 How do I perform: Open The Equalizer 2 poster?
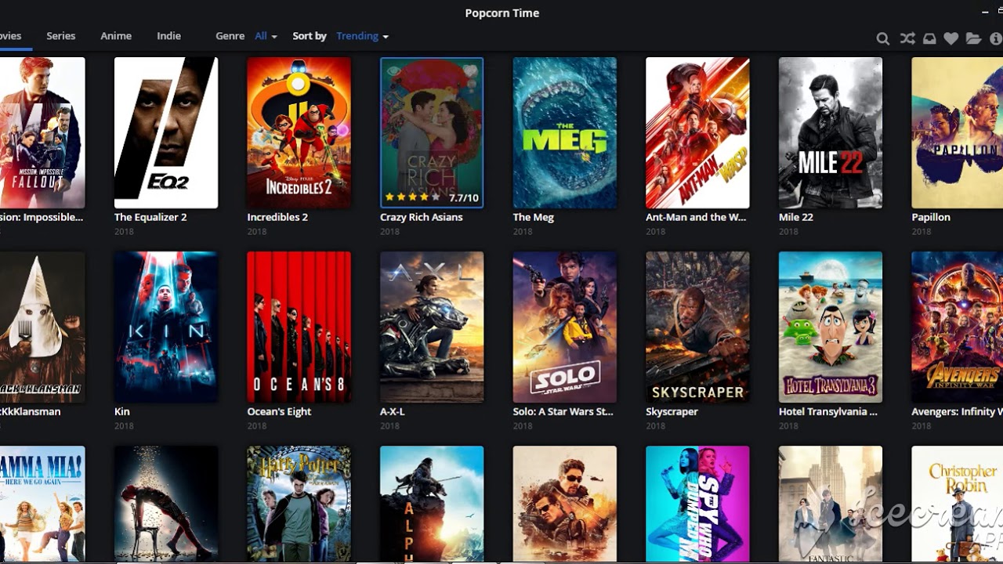point(166,133)
